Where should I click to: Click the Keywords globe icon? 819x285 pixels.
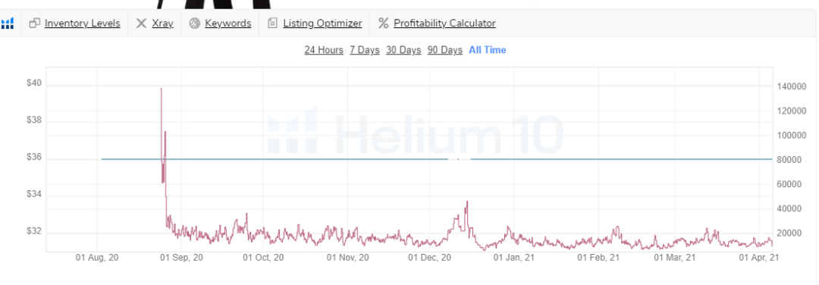(195, 23)
